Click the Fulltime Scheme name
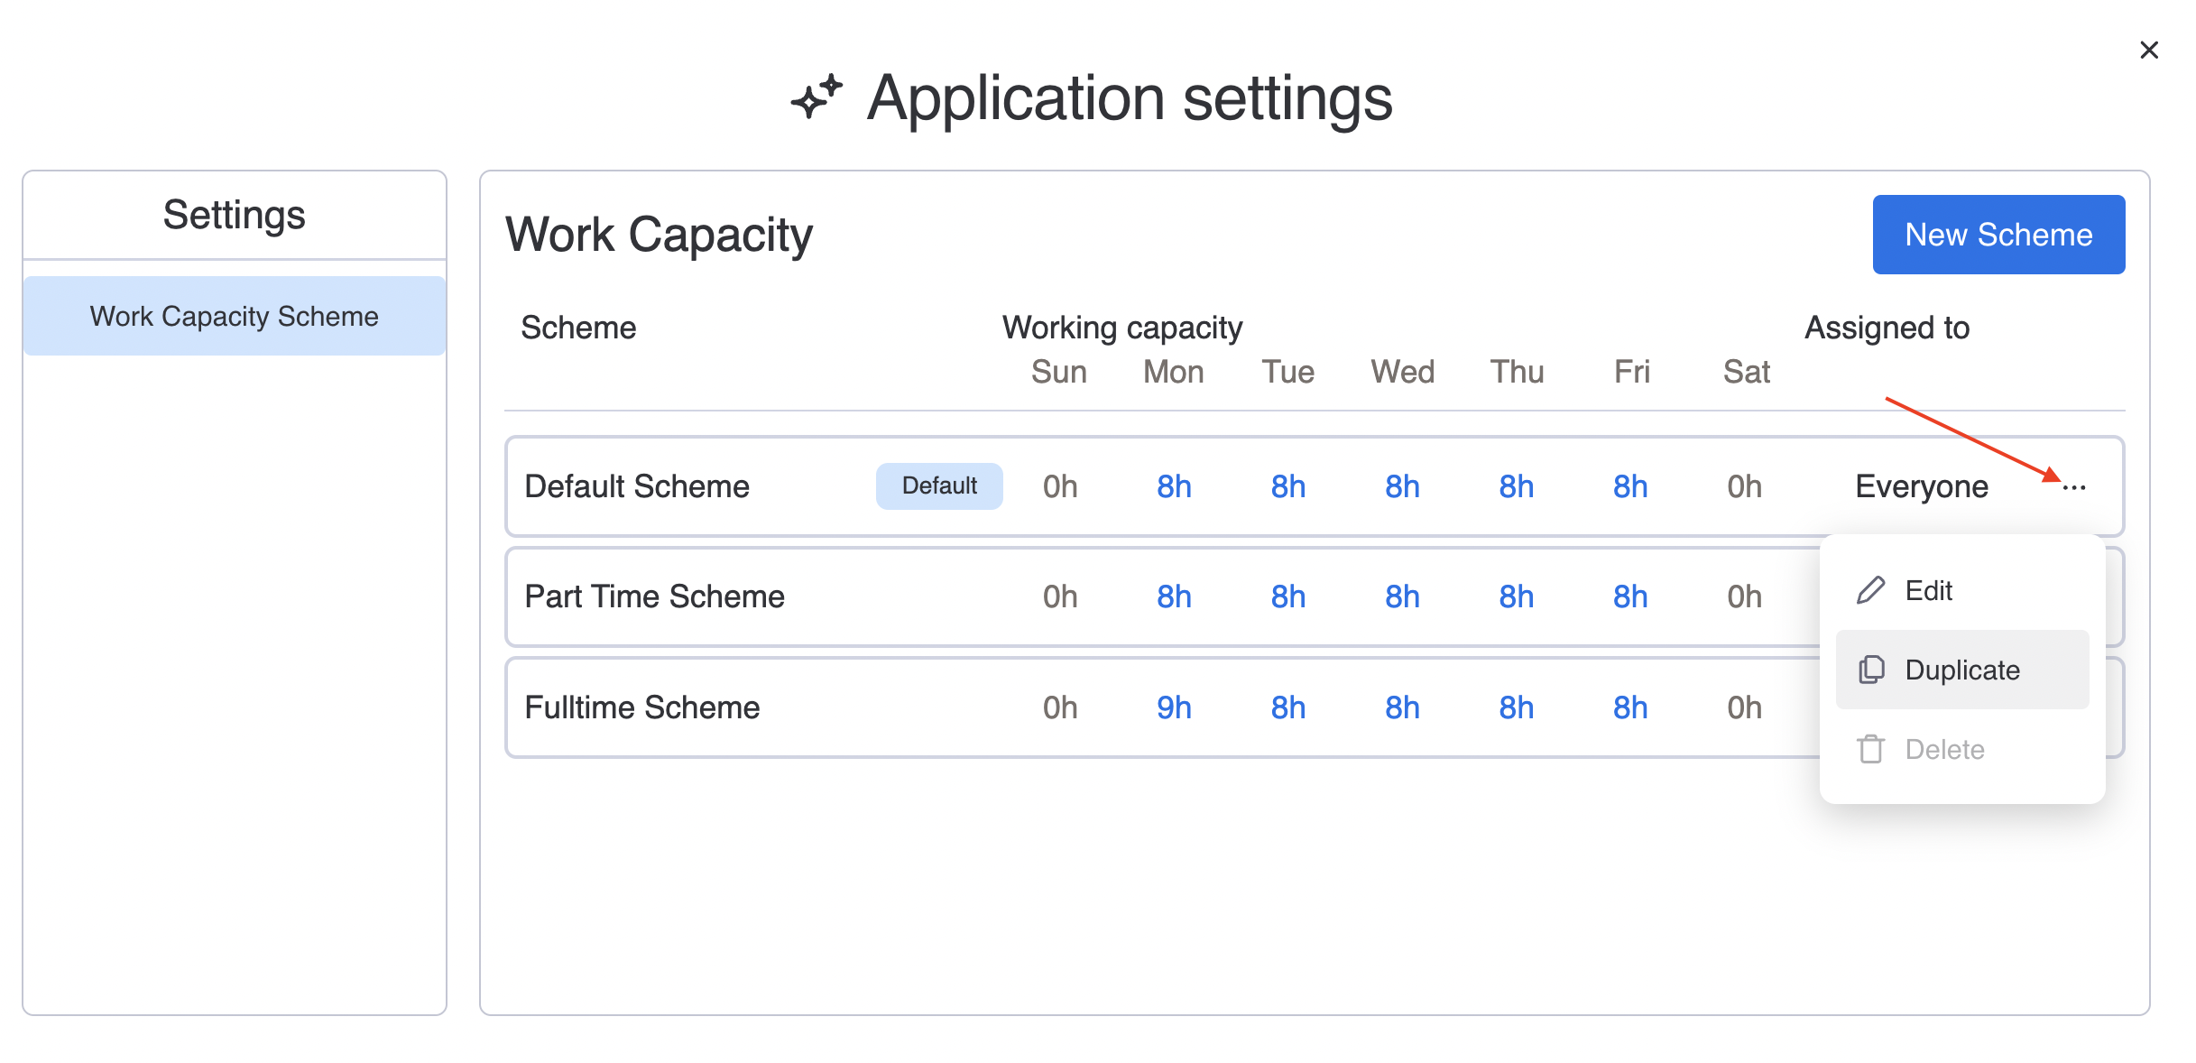This screenshot has width=2196, height=1063. (x=641, y=707)
